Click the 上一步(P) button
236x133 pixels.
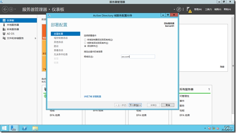point(121,105)
